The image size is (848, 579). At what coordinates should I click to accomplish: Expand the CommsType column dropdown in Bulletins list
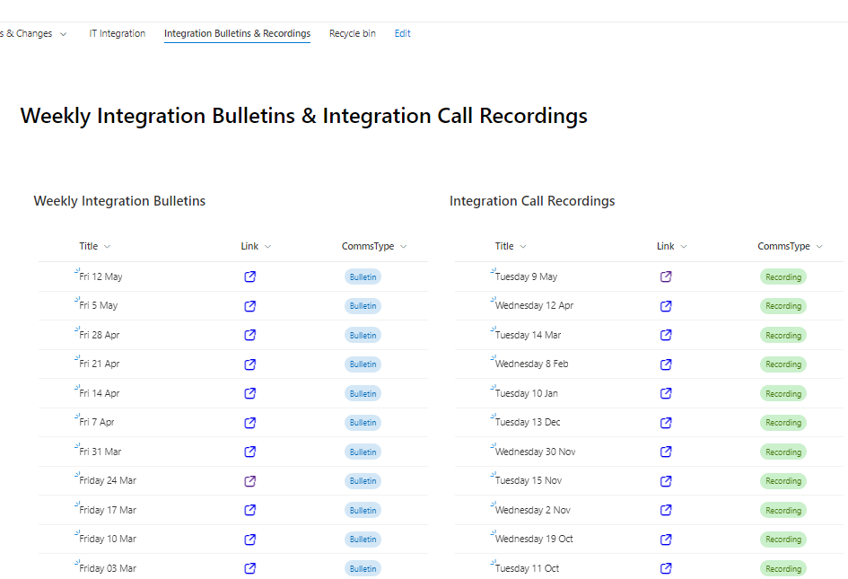tap(403, 247)
